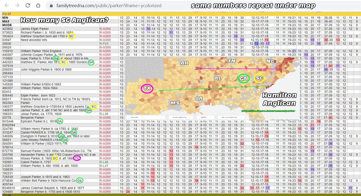Click the Forebears attribution link on the map
This screenshot has width=361, height=196.
tap(295, 119)
